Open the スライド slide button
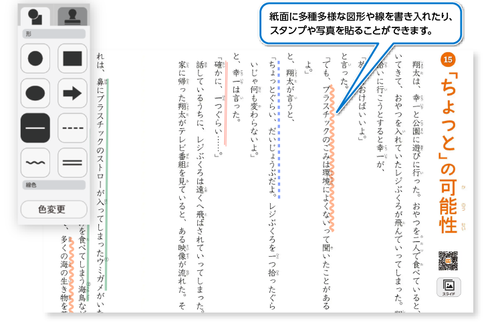The height and width of the screenshot is (335, 504). tap(449, 287)
